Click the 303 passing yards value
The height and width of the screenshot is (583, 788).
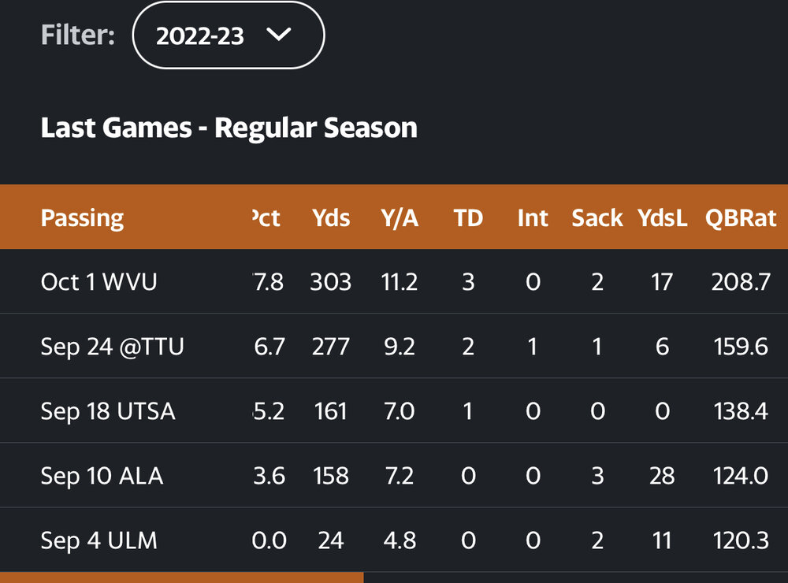click(331, 281)
